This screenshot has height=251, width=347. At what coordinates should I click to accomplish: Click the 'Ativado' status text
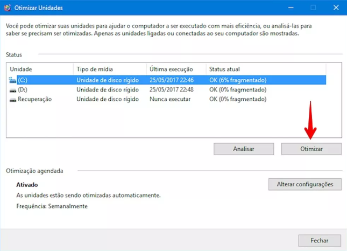pyautogui.click(x=27, y=185)
